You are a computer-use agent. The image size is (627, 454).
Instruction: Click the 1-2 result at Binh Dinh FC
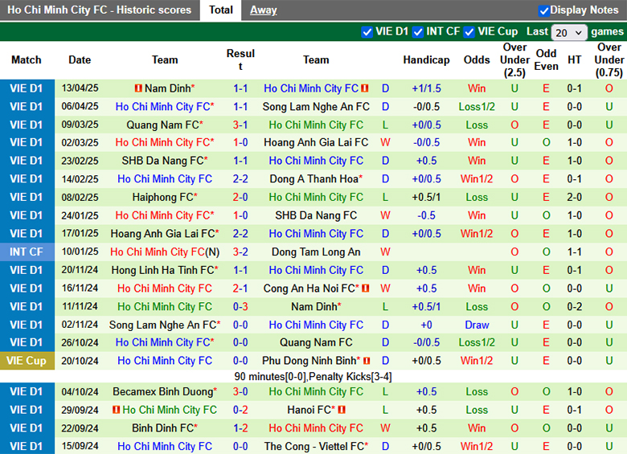point(240,428)
